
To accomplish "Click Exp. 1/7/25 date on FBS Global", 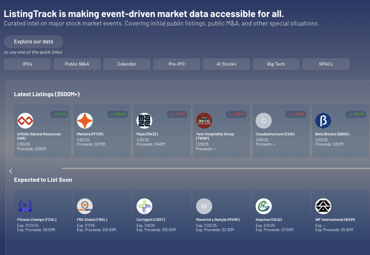I will click(86, 226).
